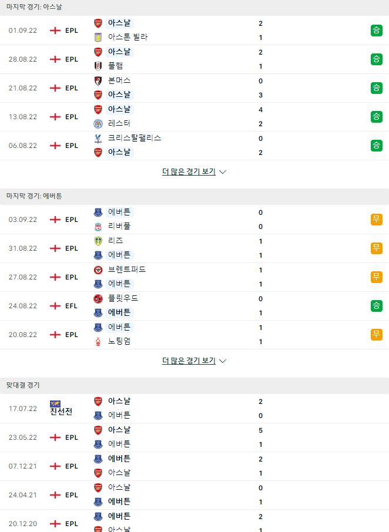Click the Brentford club crest icon
The width and height of the screenshot is (389, 532).
(x=98, y=270)
